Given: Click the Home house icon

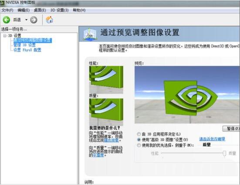Looking at the screenshot, I should tap(49, 20).
